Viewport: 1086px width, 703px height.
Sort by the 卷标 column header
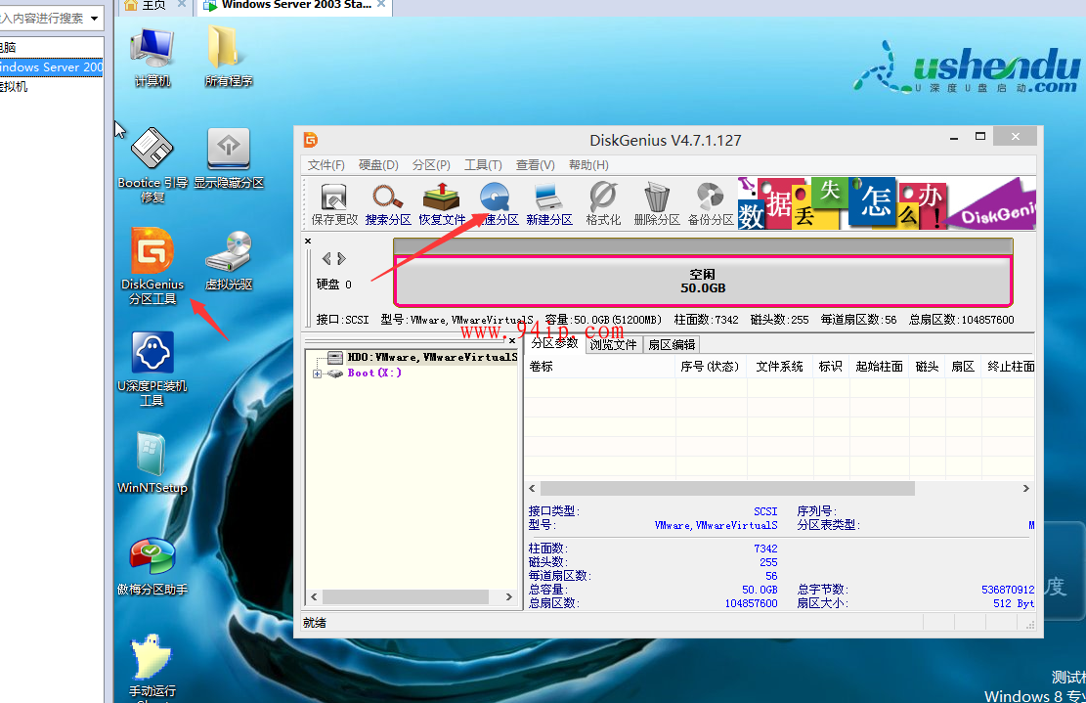point(600,367)
